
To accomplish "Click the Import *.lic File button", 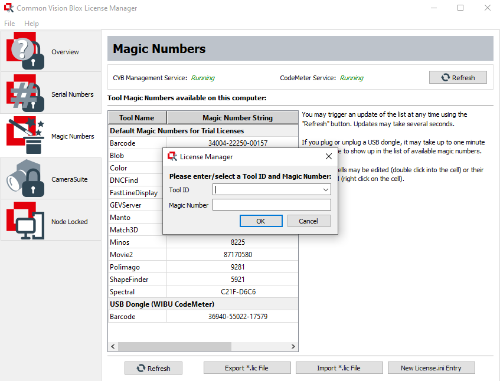I will click(338, 368).
